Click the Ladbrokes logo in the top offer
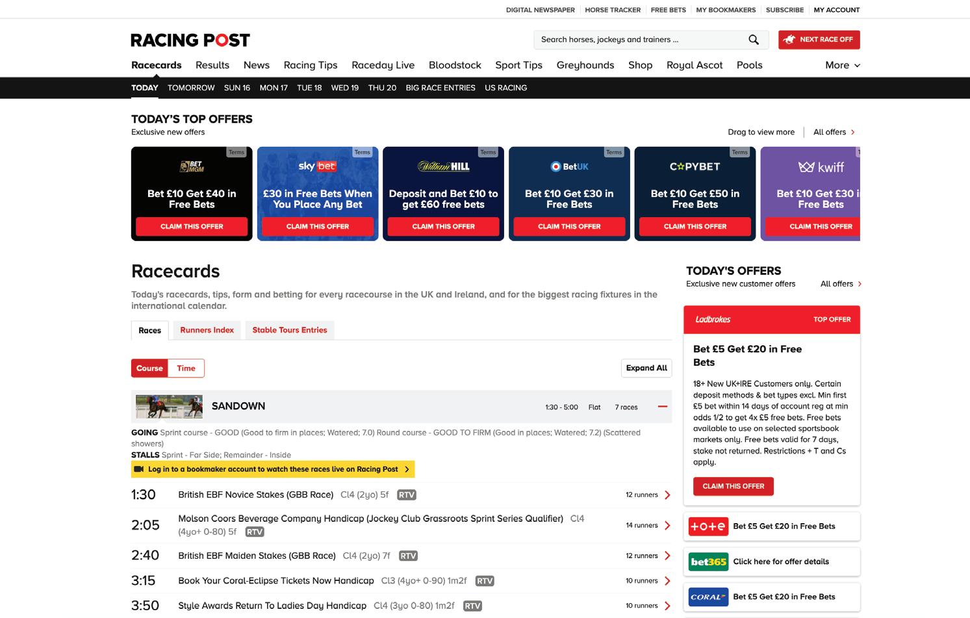This screenshot has height=618, width=970. 713,319
